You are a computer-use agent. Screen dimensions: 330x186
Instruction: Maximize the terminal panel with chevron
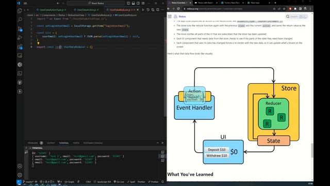point(158,143)
